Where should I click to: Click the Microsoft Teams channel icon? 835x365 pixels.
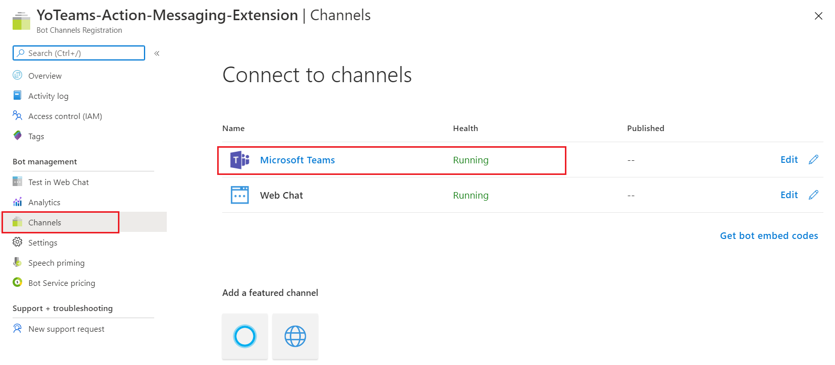click(x=240, y=160)
